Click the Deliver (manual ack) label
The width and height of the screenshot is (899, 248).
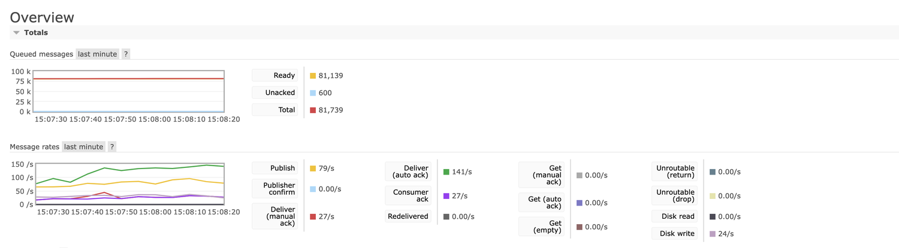275,216
